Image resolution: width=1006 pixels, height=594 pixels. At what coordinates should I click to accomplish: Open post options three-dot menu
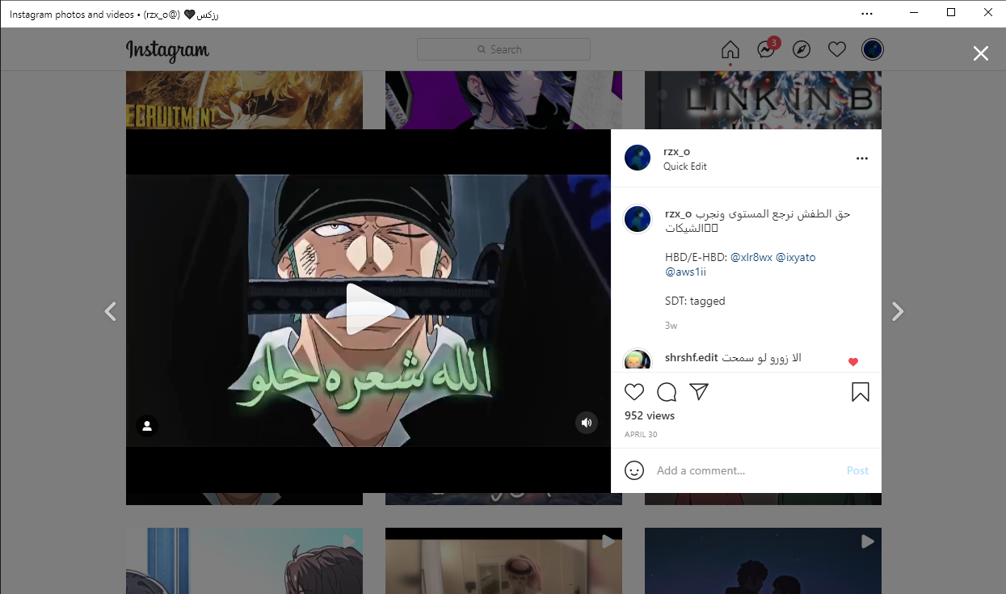pyautogui.click(x=862, y=158)
